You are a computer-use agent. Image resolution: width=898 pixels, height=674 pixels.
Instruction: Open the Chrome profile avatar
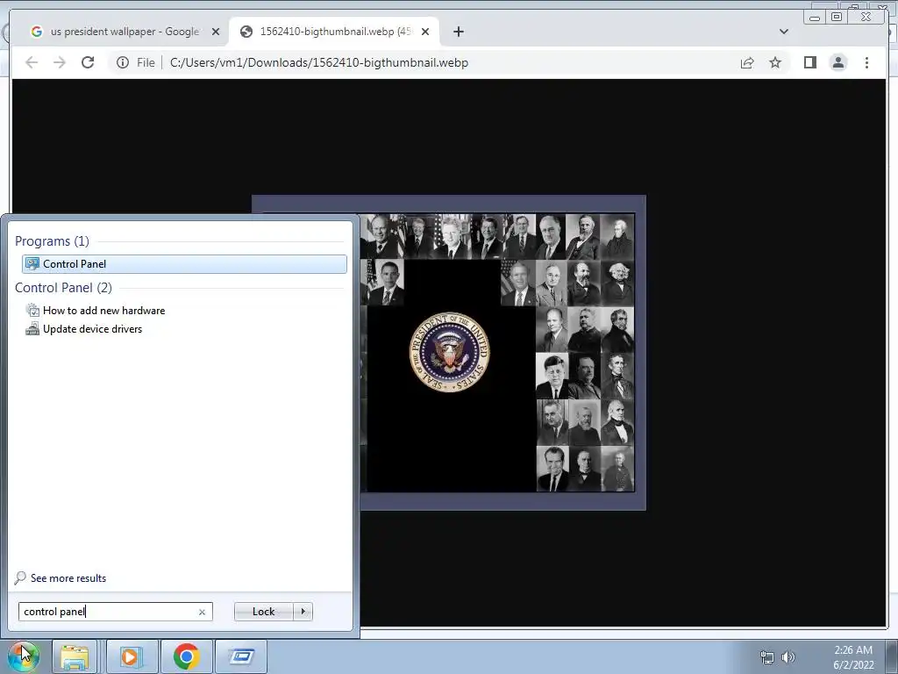[837, 62]
